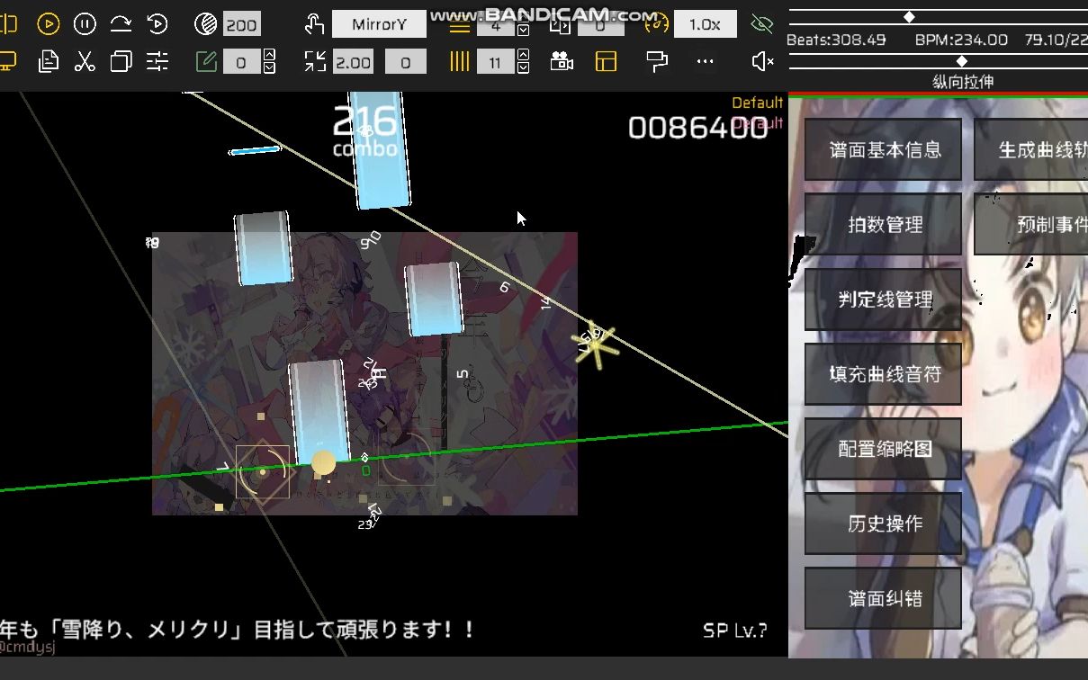Open the three-dots more options menu
The image size is (1088, 680).
[x=705, y=61]
